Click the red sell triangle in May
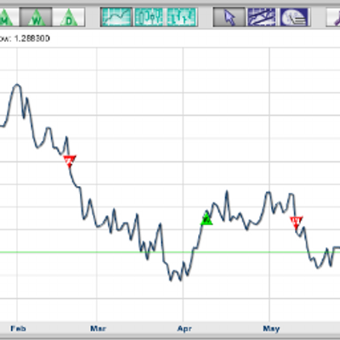 click(296, 223)
